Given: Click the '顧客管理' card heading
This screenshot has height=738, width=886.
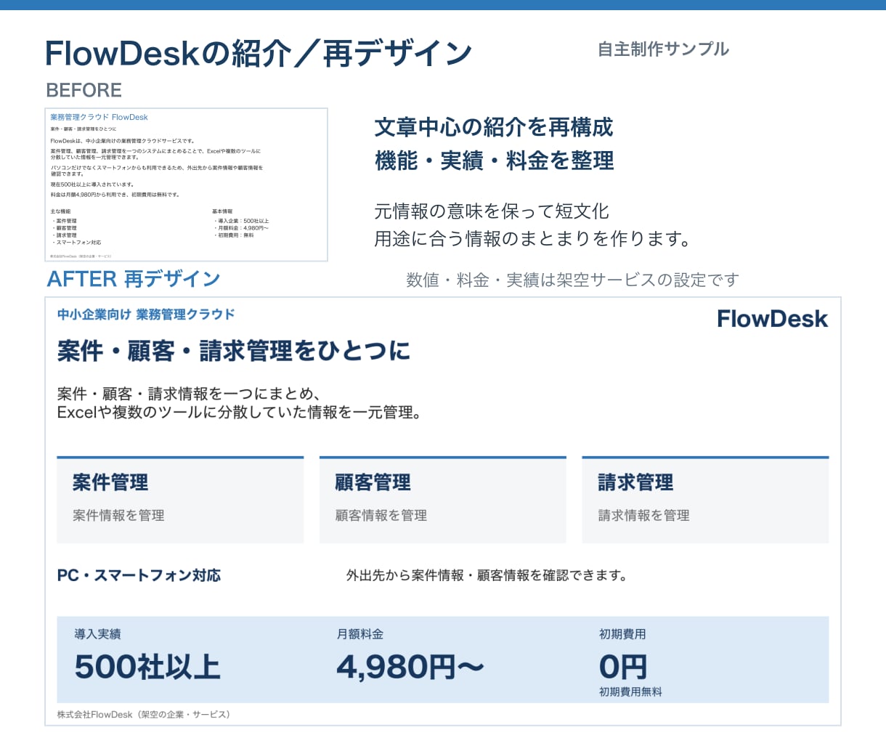Looking at the screenshot, I should 373,482.
